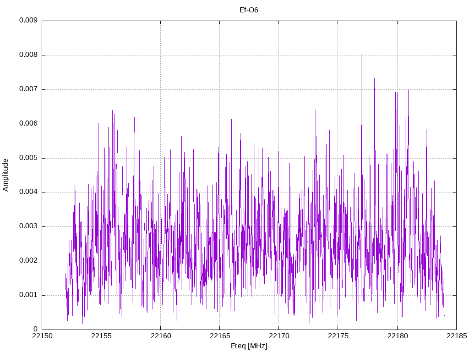Click the 22150 x-axis tick label
Screen dimensions: 469x352
pos(42,336)
